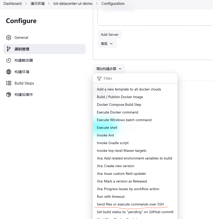Click the Build Steps list icon
Screen dimensions: 213x219
(9, 83)
